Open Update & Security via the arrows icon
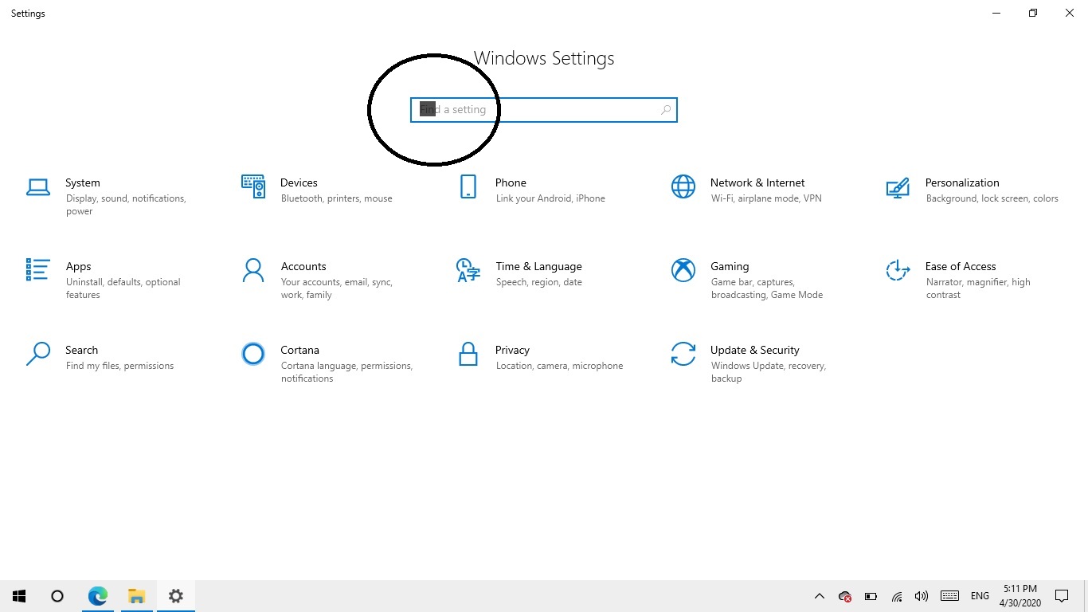The height and width of the screenshot is (612, 1088). click(683, 354)
